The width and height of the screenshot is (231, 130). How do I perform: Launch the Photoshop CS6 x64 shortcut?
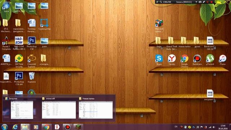click(19, 76)
